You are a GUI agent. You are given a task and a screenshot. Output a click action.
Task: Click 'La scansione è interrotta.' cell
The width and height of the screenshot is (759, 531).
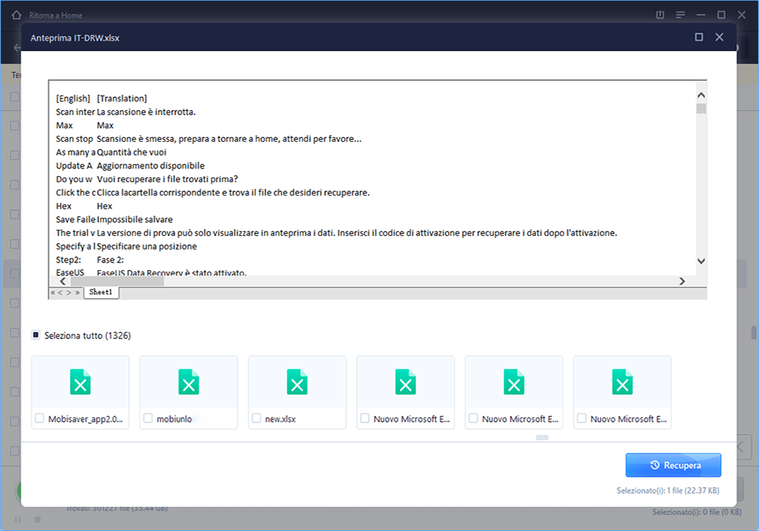(146, 112)
